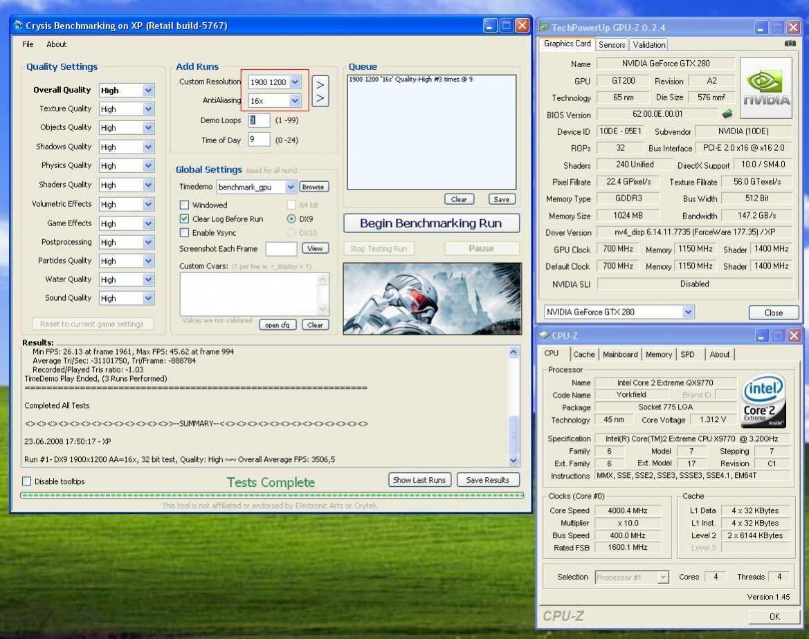Open the About menu in Crysis Benchmarking
809x639 pixels.
coord(56,44)
